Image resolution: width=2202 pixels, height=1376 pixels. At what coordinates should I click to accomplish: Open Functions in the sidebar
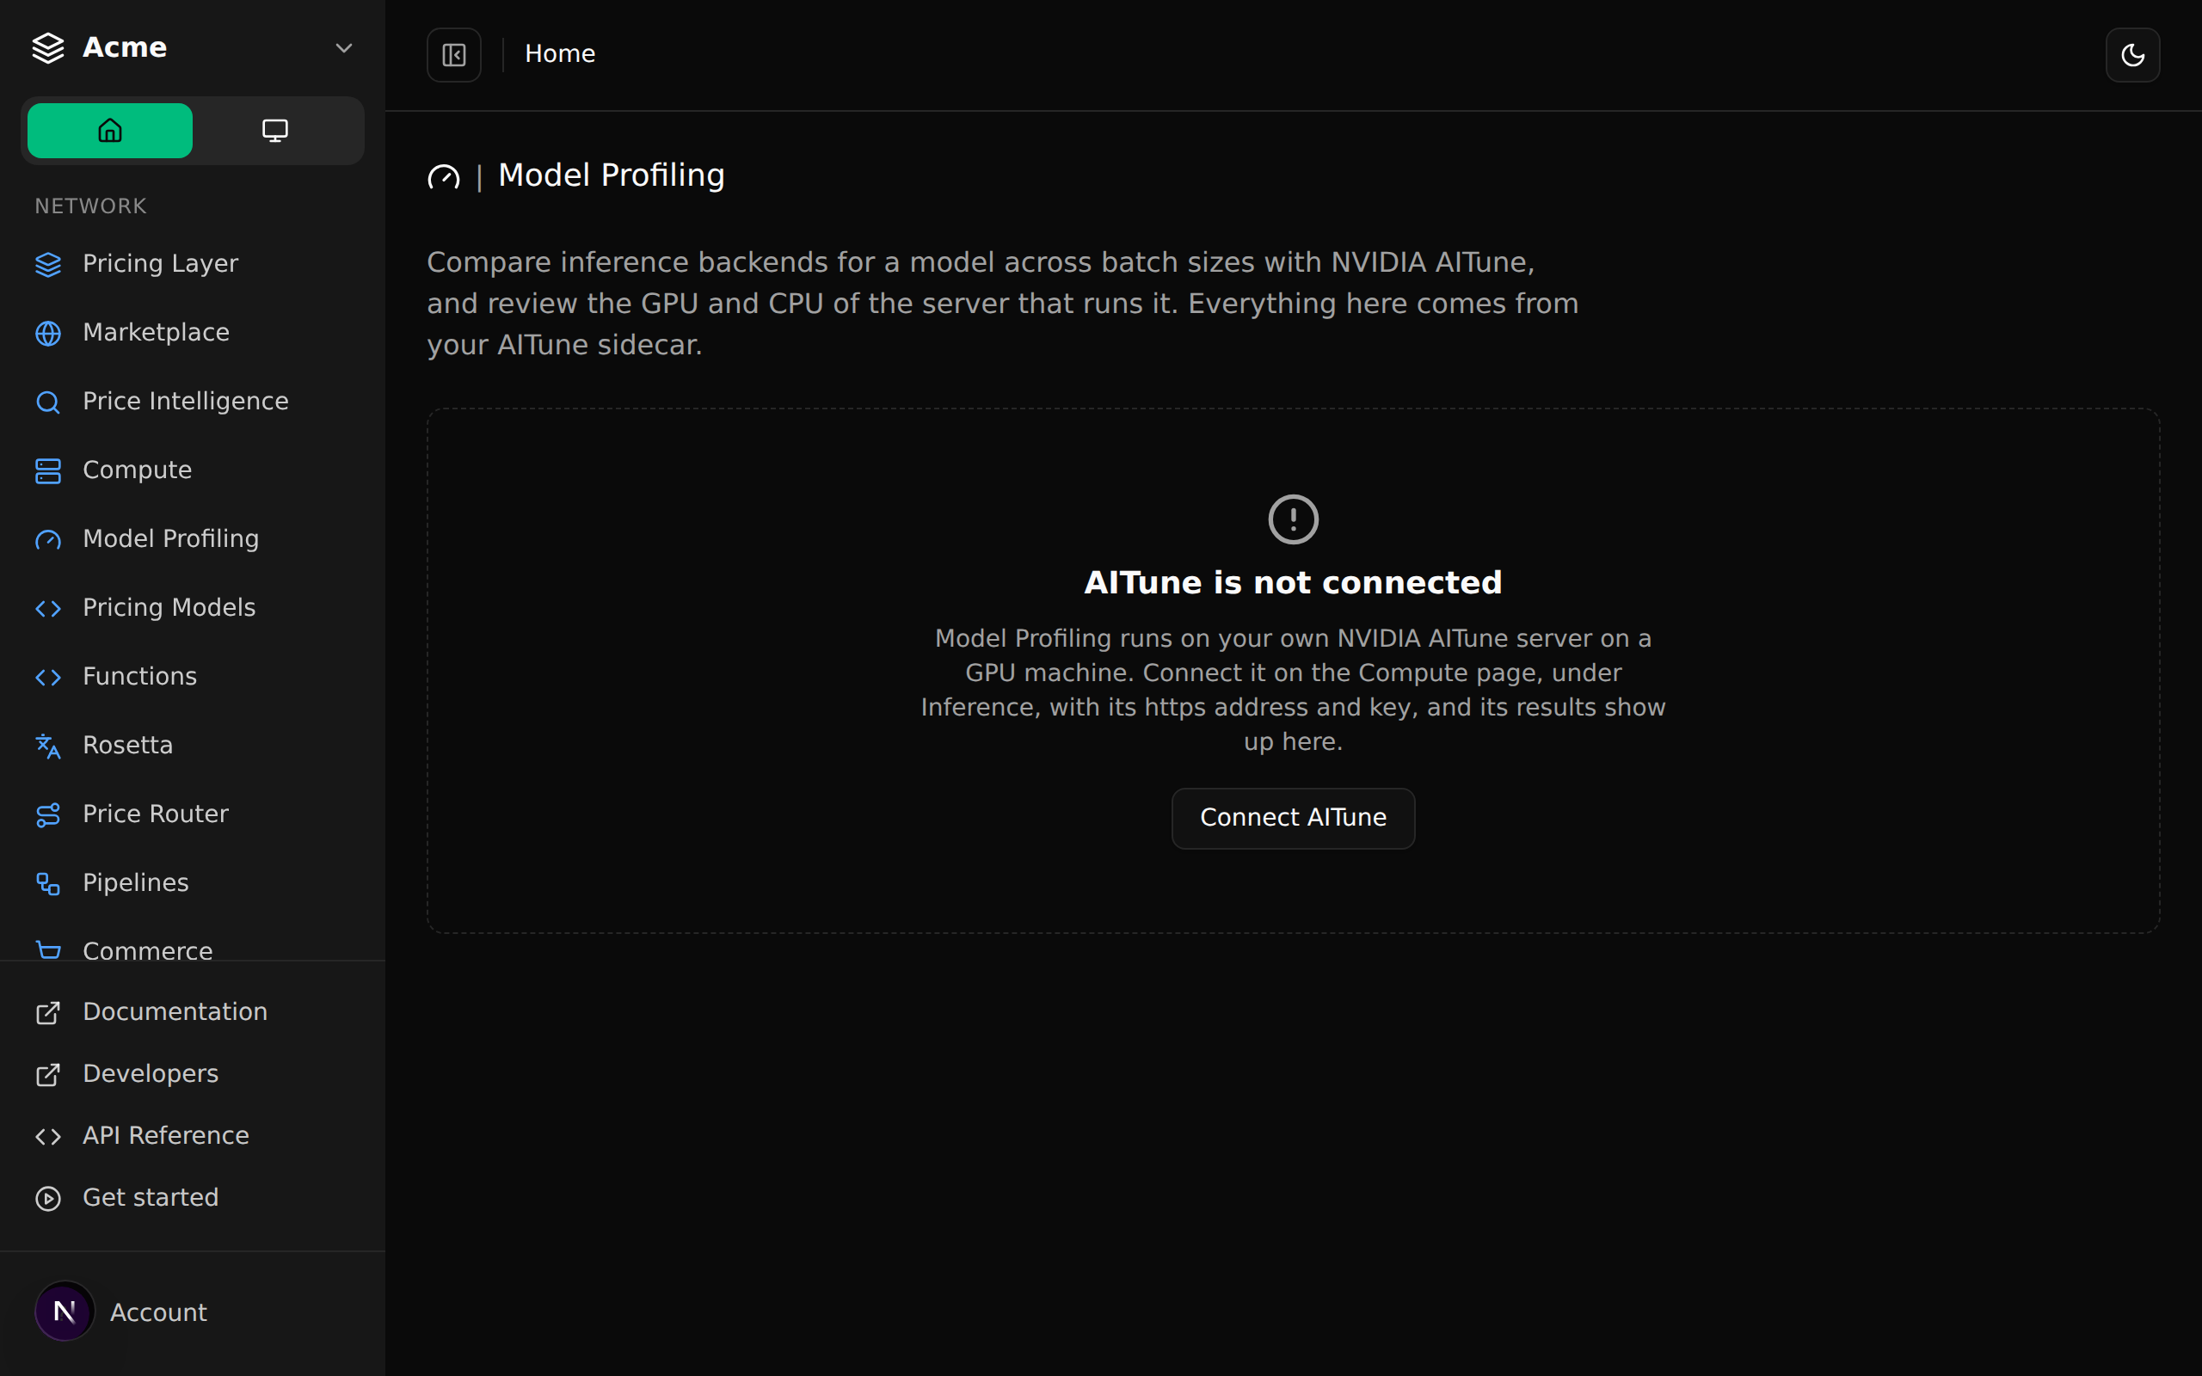coord(193,677)
